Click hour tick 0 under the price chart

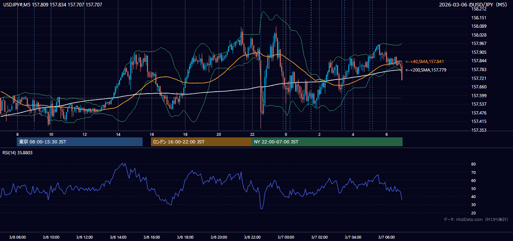pos(286,134)
